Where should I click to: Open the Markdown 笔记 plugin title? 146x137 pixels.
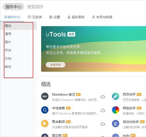64,94
